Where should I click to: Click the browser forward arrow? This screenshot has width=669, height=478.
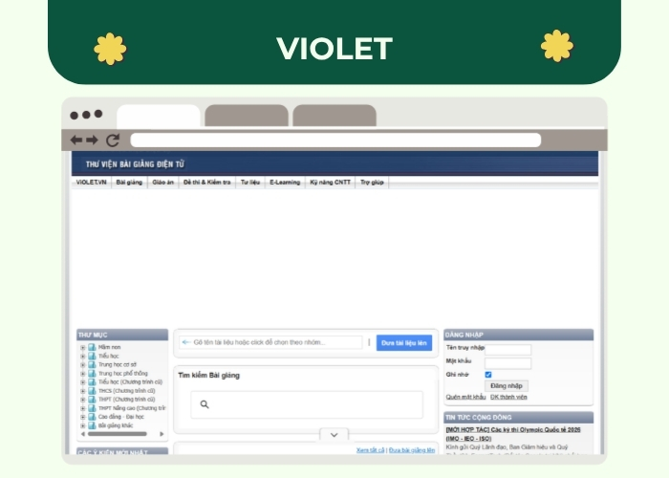pyautogui.click(x=92, y=140)
